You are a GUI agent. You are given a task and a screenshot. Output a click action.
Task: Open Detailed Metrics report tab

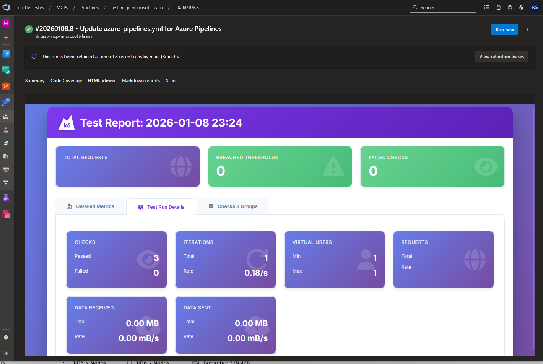(x=90, y=206)
